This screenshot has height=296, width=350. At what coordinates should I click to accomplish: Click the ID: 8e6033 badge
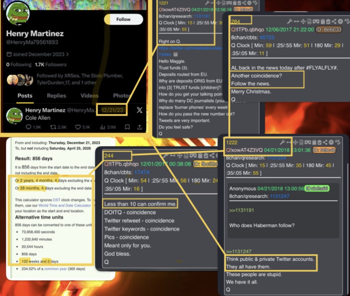(329, 29)
